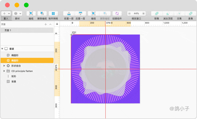The height and width of the screenshot is (119, 197).
Task: Click the vertical ruler at 800
Action: [56, 105]
